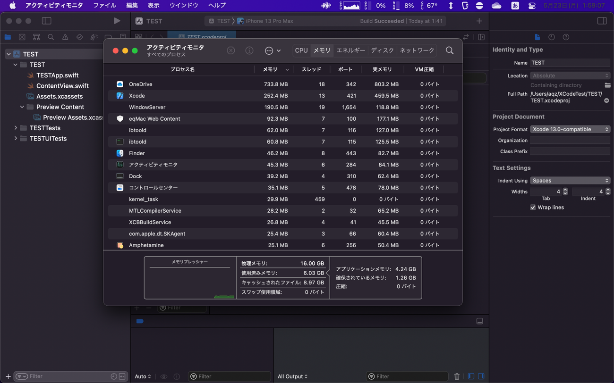Click the Xcode Run play button
The height and width of the screenshot is (383, 614).
point(117,21)
